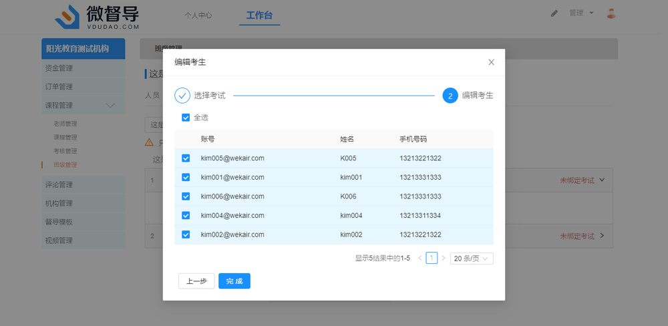
Task: Click account kim002@wekair.com text
Action: click(232, 234)
